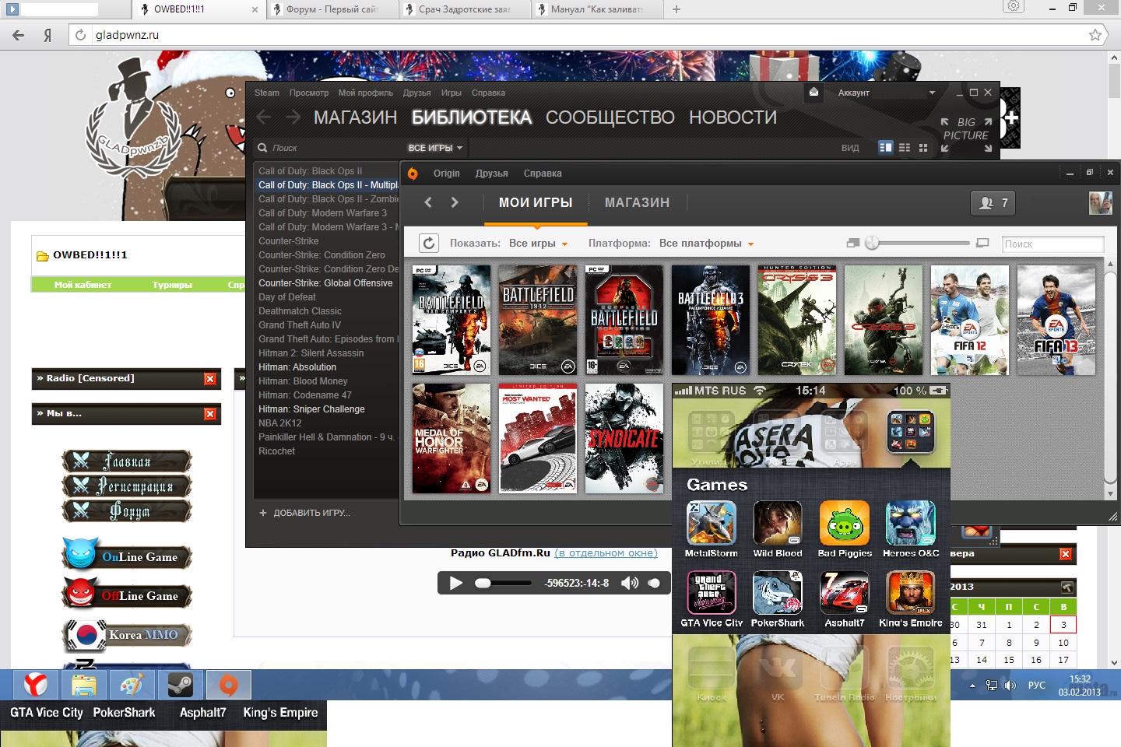1121x747 pixels.
Task: Play the GLADfm radio stream
Action: point(456,583)
